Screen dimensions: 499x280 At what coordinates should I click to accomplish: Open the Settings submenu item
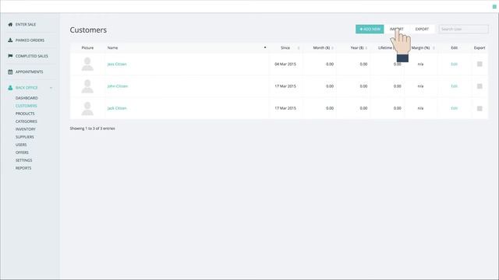tap(24, 160)
